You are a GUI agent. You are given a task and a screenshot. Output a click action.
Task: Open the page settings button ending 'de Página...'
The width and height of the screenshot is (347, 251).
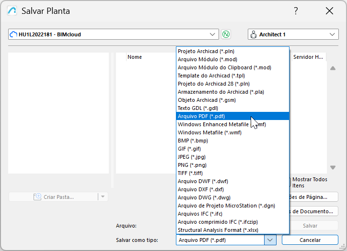(314, 196)
